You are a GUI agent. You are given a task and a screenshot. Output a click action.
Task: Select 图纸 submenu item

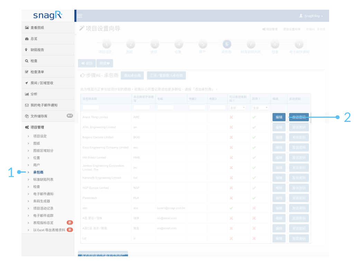[x=37, y=143]
